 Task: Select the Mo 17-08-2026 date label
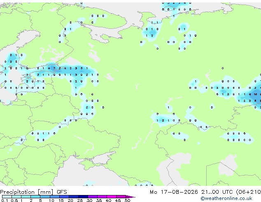point(174,192)
